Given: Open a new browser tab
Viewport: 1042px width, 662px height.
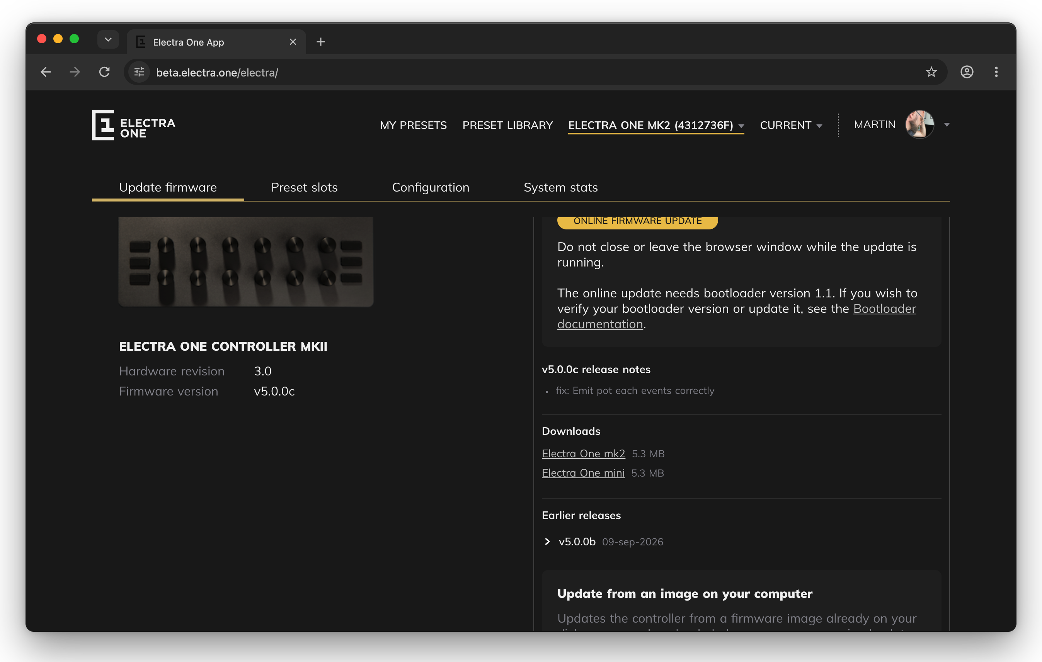Looking at the screenshot, I should 321,42.
